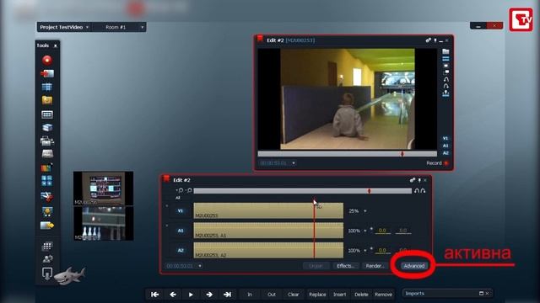Click the gears settings icon in viewer title
This screenshot has width=540, height=303.
[x=428, y=40]
